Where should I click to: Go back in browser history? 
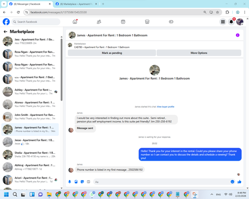pos(4,12)
